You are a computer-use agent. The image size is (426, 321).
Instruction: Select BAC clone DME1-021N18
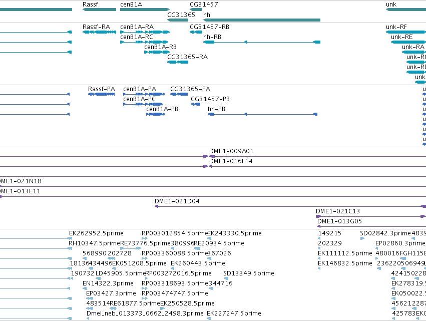(21, 181)
